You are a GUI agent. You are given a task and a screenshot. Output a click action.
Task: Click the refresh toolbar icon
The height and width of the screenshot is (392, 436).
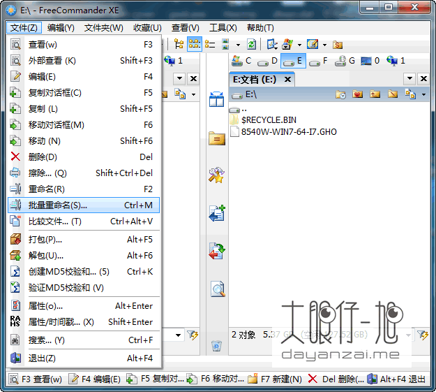pos(251,44)
